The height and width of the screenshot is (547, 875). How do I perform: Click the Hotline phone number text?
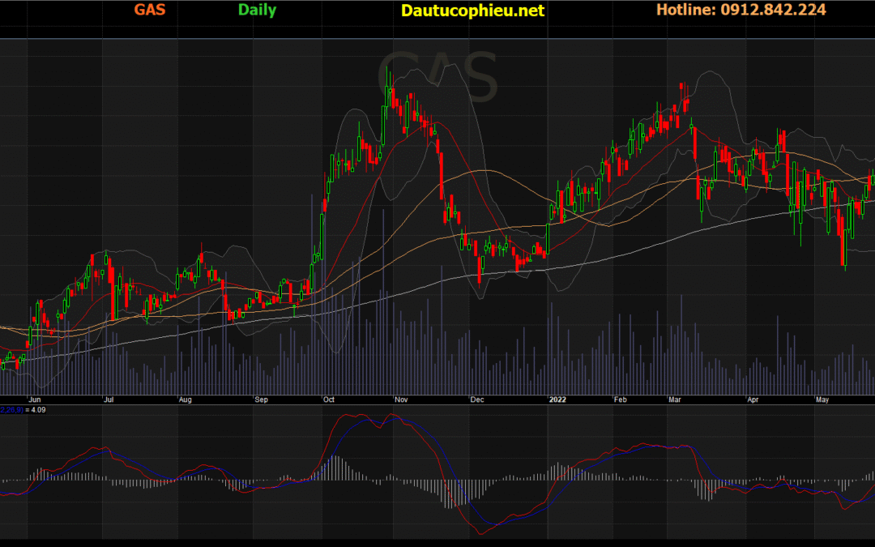coord(741,11)
